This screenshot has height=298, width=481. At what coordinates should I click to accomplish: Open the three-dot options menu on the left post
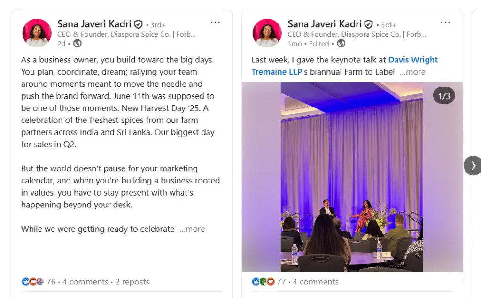click(215, 22)
